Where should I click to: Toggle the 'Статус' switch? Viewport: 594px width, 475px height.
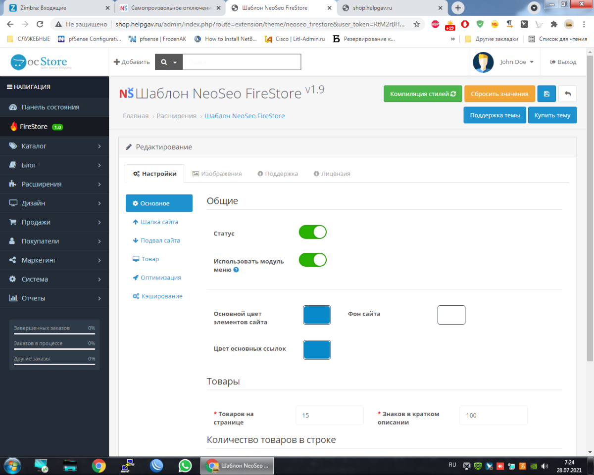pyautogui.click(x=312, y=232)
